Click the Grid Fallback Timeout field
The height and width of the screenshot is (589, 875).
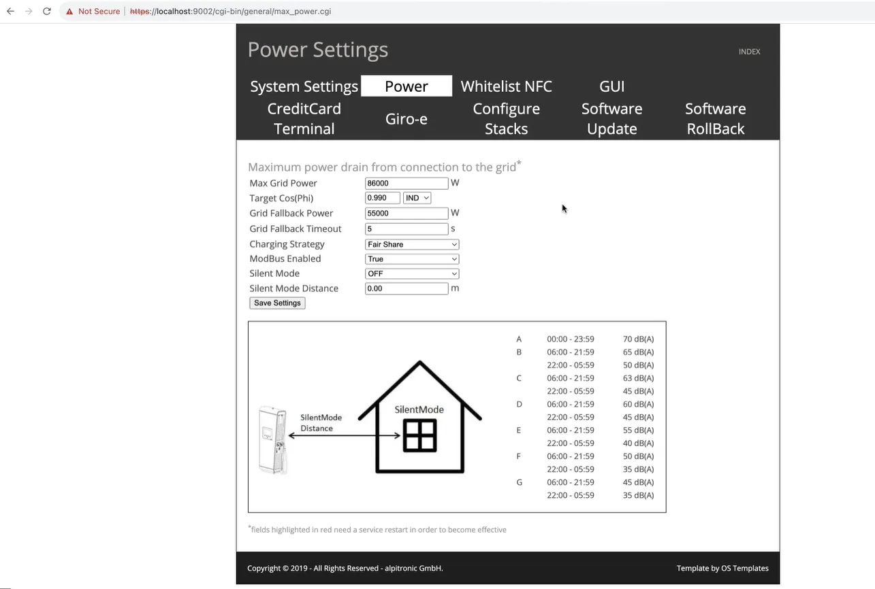click(407, 229)
